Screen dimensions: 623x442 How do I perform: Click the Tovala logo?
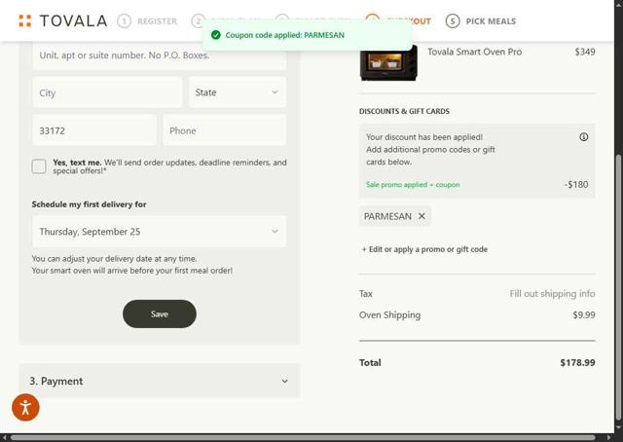(x=62, y=21)
